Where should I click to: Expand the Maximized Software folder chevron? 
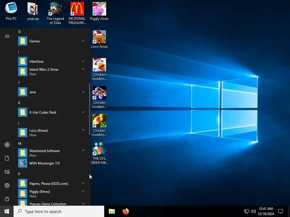83,150
